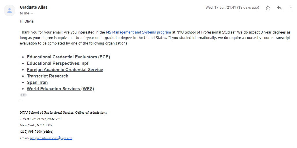
Task: Click the 'Hi Olivia' greeting line
Action: click(27, 21)
